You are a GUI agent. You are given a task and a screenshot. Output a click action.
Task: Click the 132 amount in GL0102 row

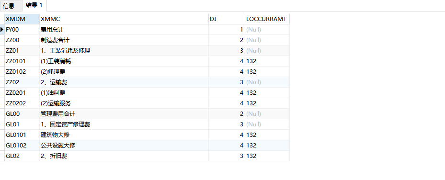pyautogui.click(x=267, y=145)
